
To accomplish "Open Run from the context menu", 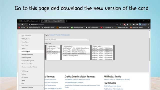I will pos(31,83).
